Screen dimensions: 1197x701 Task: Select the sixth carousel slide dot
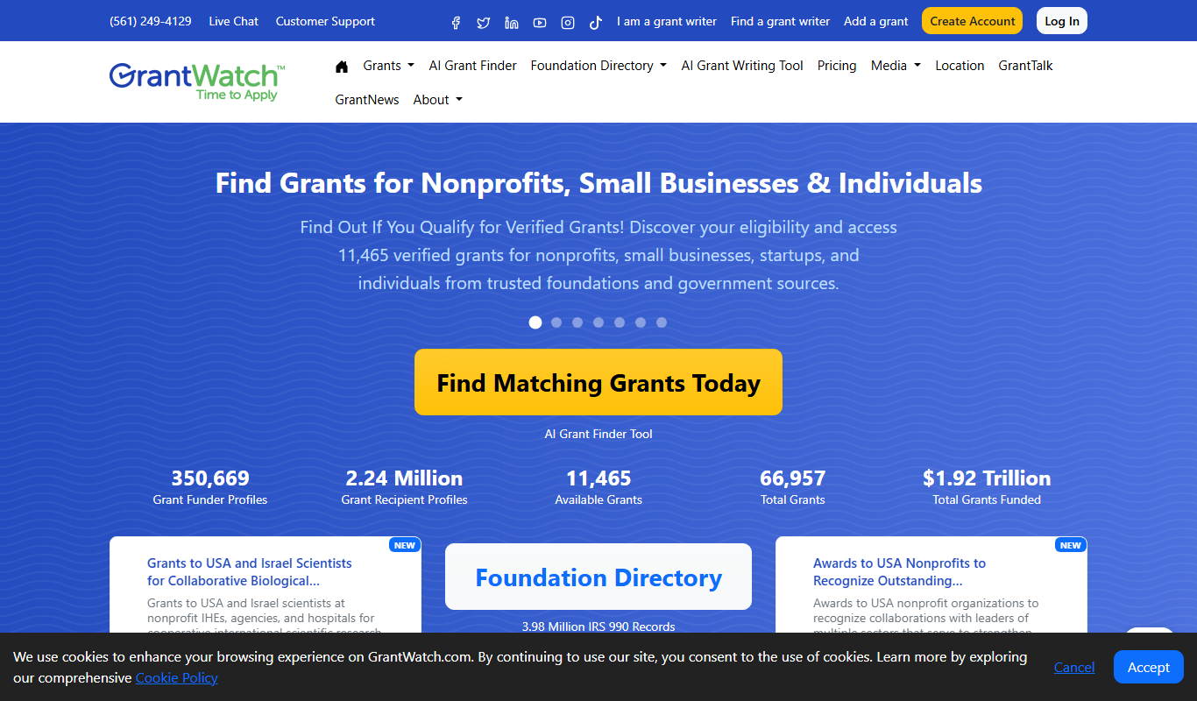click(x=641, y=322)
